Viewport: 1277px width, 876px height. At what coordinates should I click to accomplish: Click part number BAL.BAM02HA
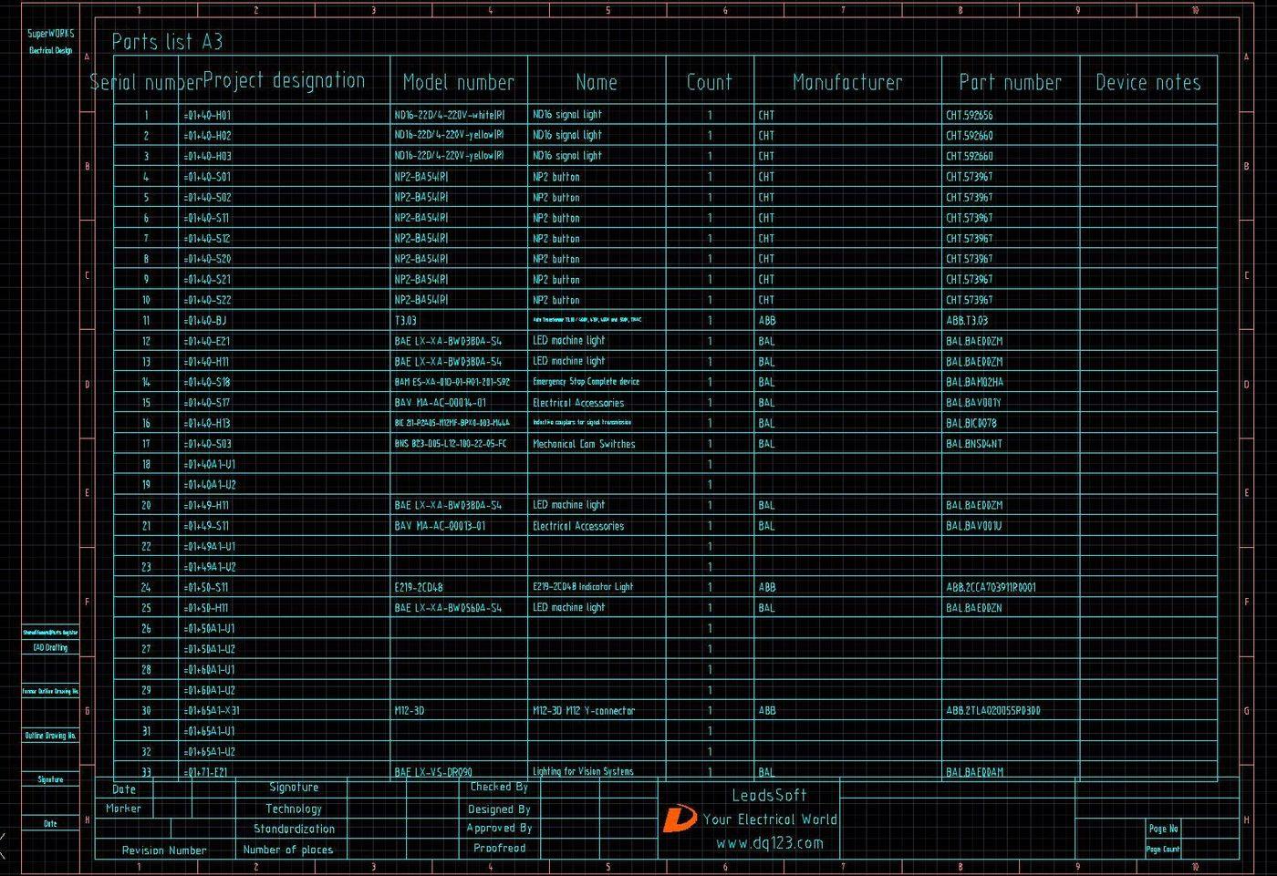[975, 382]
